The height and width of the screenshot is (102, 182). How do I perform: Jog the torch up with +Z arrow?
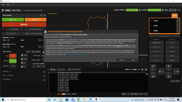pos(153,67)
